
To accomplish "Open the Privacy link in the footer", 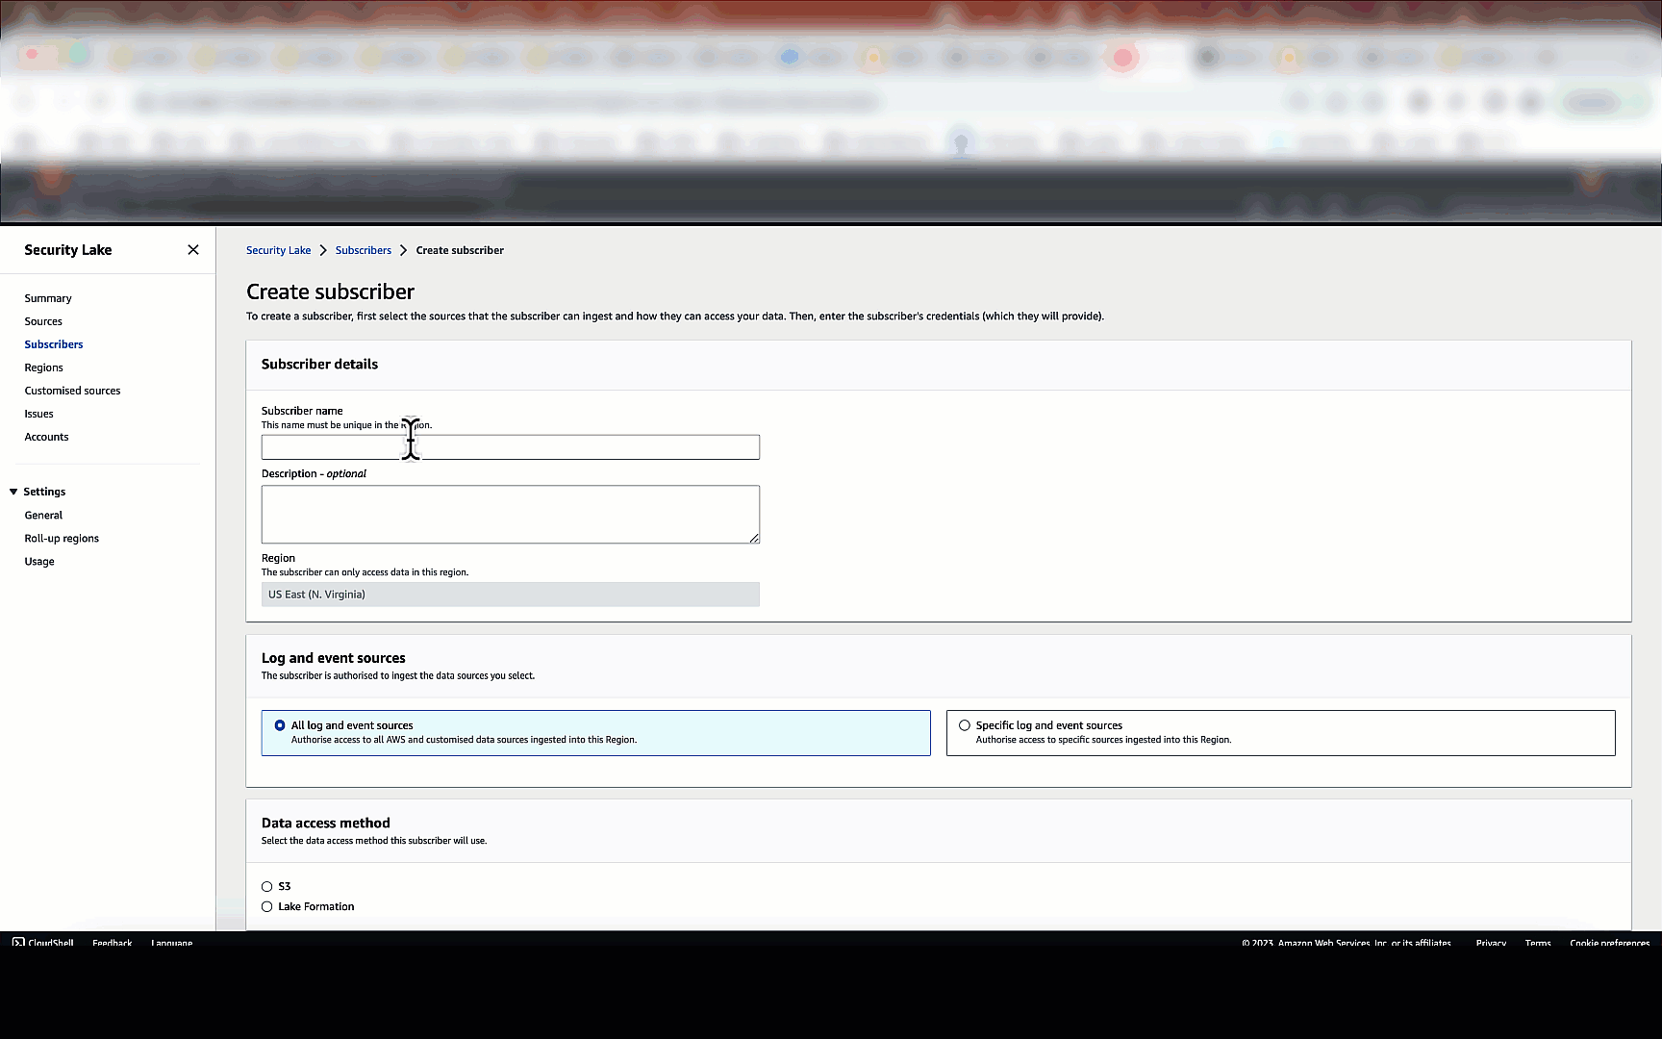I will pos(1491,943).
